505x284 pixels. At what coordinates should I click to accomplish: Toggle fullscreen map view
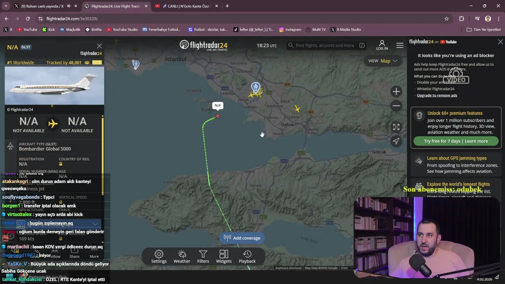(396, 127)
